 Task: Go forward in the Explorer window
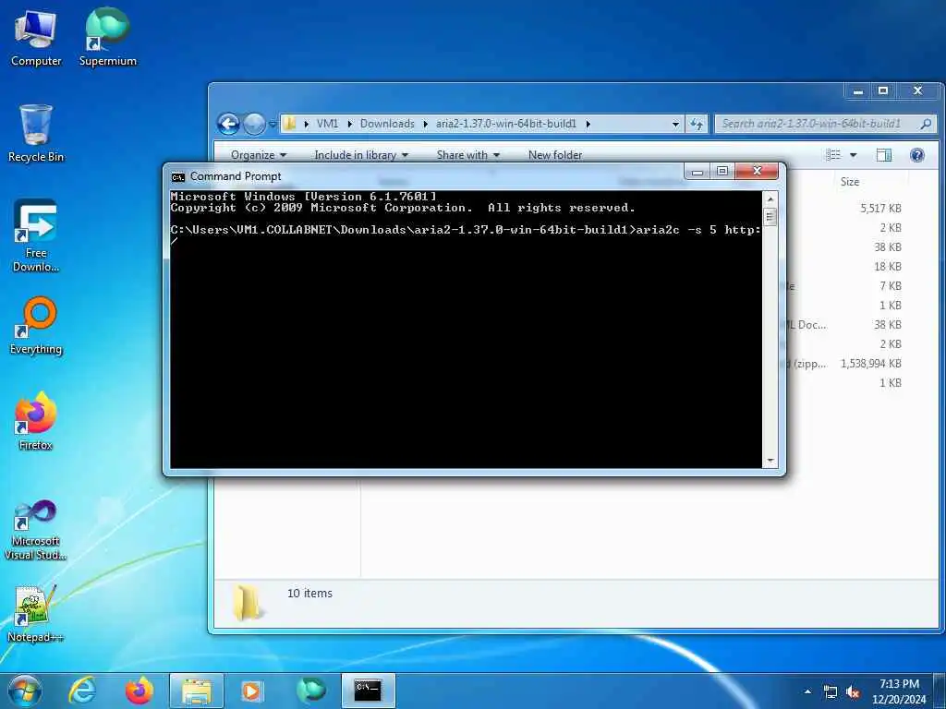pyautogui.click(x=254, y=125)
